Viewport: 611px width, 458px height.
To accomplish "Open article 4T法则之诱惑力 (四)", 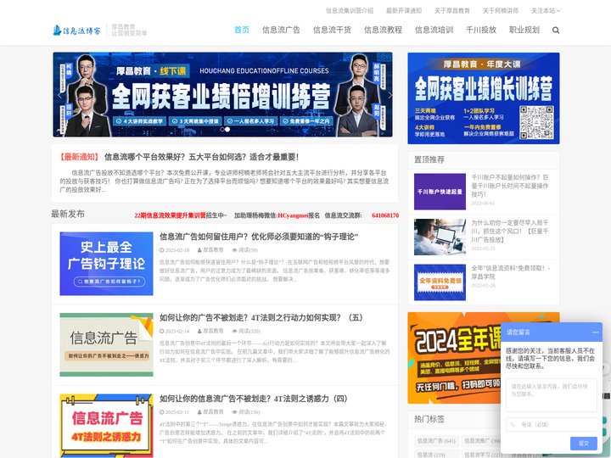I will tap(253, 399).
